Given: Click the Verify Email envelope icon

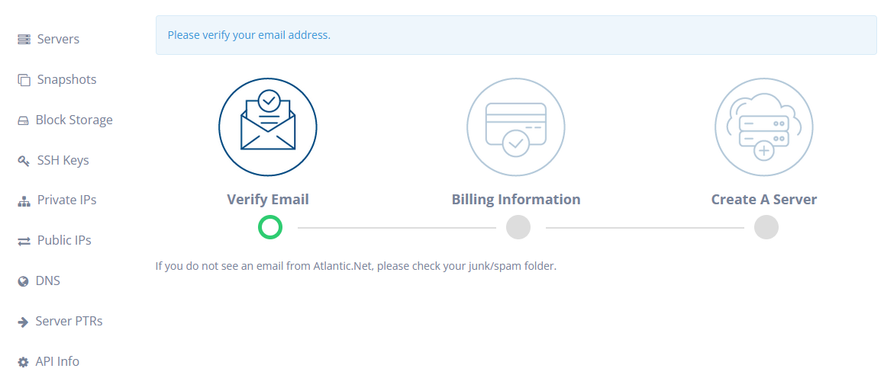Looking at the screenshot, I should tap(268, 127).
